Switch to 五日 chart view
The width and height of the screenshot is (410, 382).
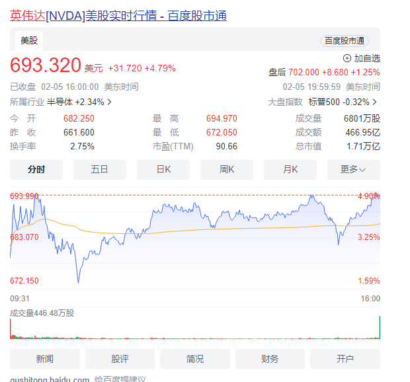coord(100,170)
